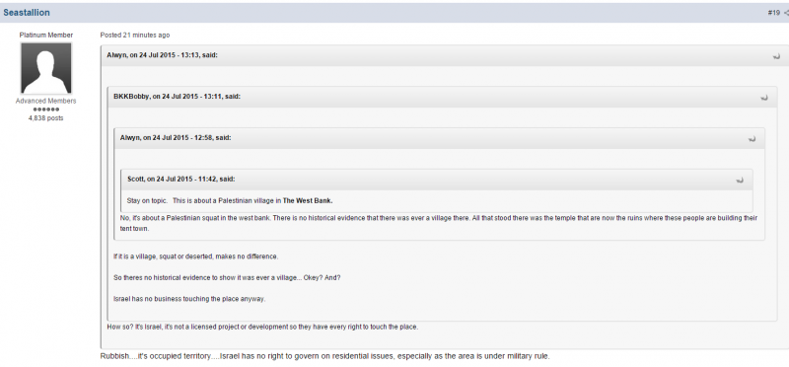Click the 'Alwyn, on 24 Jul 2015 - 12:58' quote header
This screenshot has width=789, height=367.
coord(176,138)
